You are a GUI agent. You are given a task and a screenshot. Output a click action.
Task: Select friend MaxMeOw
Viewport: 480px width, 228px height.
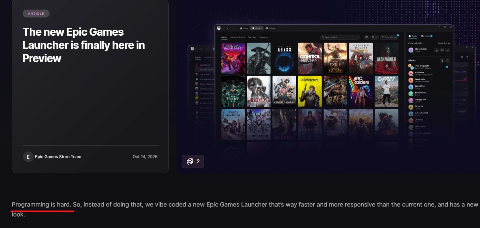(x=429, y=74)
